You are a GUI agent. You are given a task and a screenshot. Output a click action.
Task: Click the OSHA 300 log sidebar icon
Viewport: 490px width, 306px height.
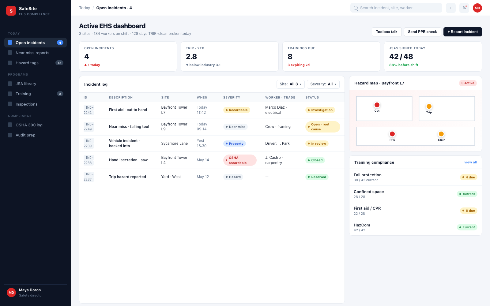click(10, 125)
